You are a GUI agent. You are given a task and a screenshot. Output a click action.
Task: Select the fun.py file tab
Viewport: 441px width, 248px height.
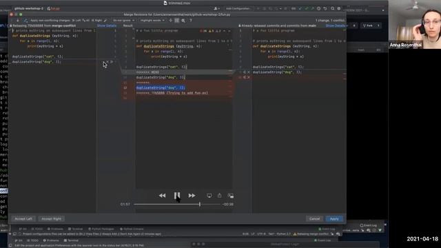point(54,9)
